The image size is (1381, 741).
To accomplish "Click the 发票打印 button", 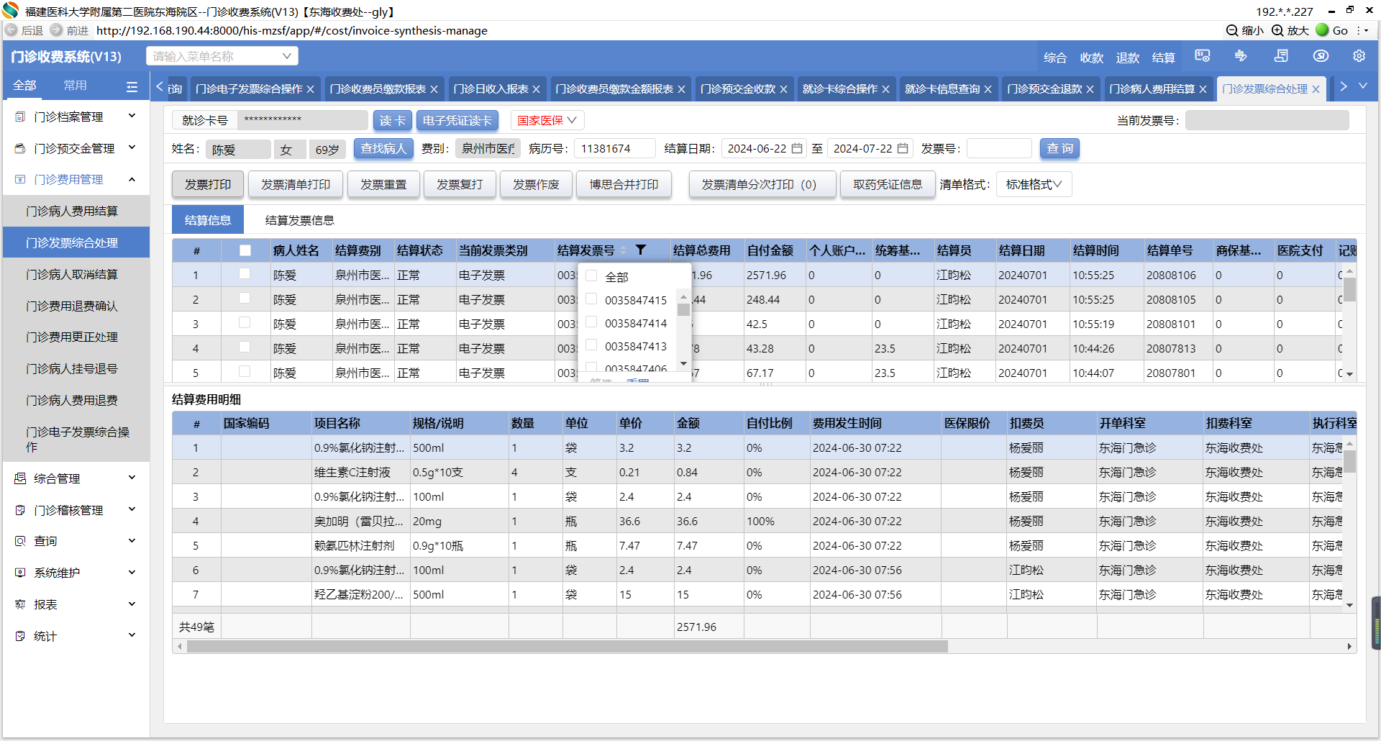I will pyautogui.click(x=208, y=185).
